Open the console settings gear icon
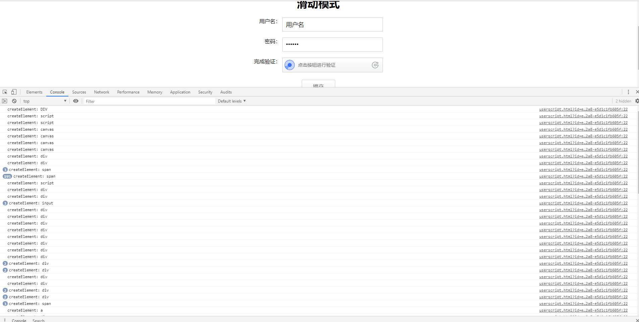The height and width of the screenshot is (322, 639). tap(637, 101)
